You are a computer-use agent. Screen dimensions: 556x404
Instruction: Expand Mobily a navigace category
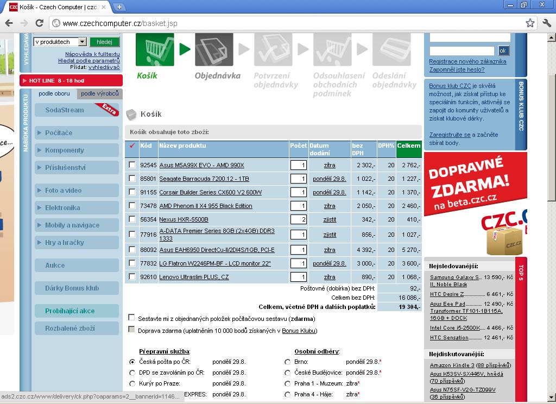coord(77,225)
